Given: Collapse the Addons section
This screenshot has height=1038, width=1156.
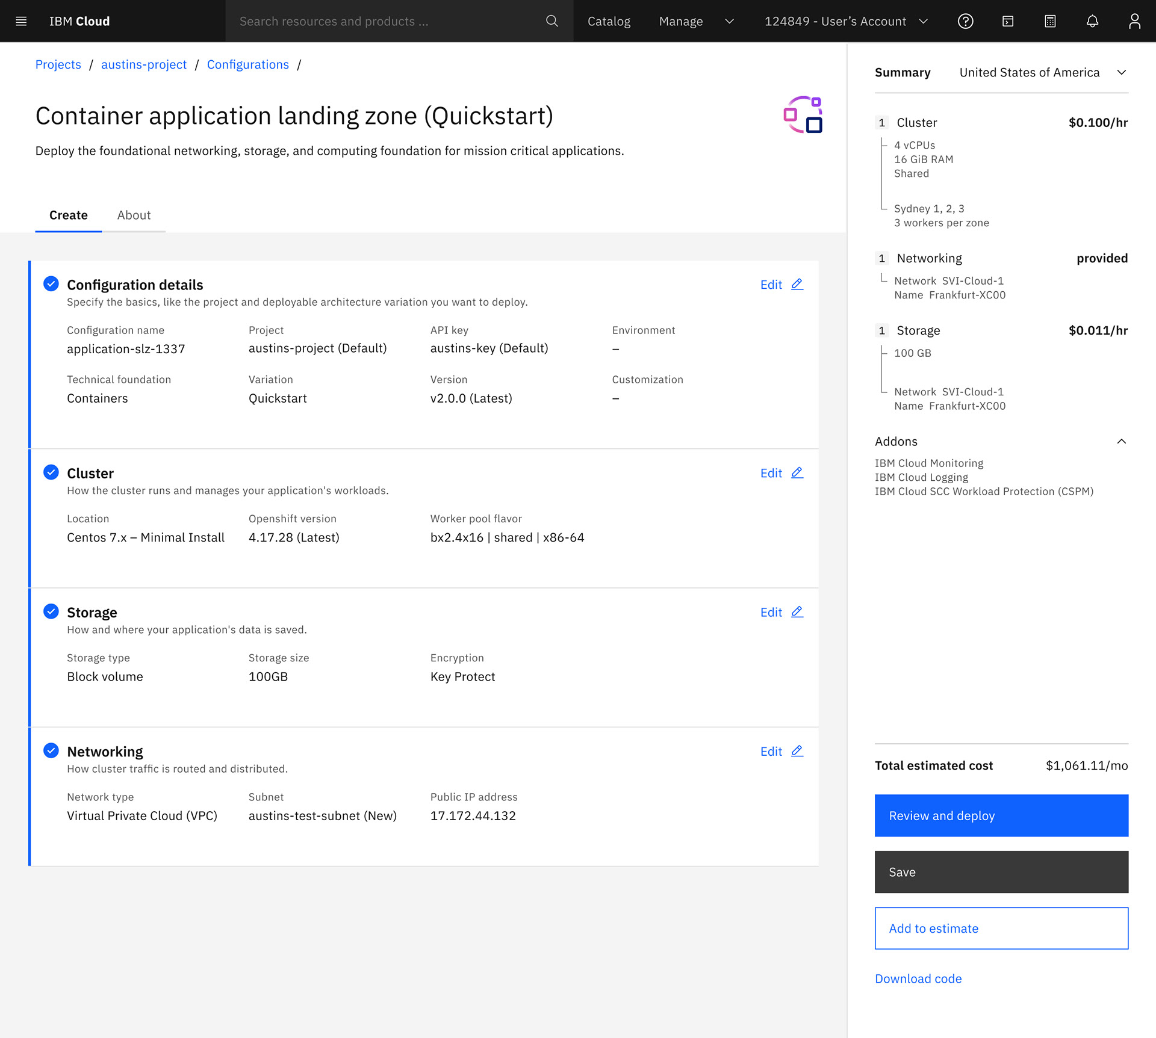Looking at the screenshot, I should [1121, 441].
